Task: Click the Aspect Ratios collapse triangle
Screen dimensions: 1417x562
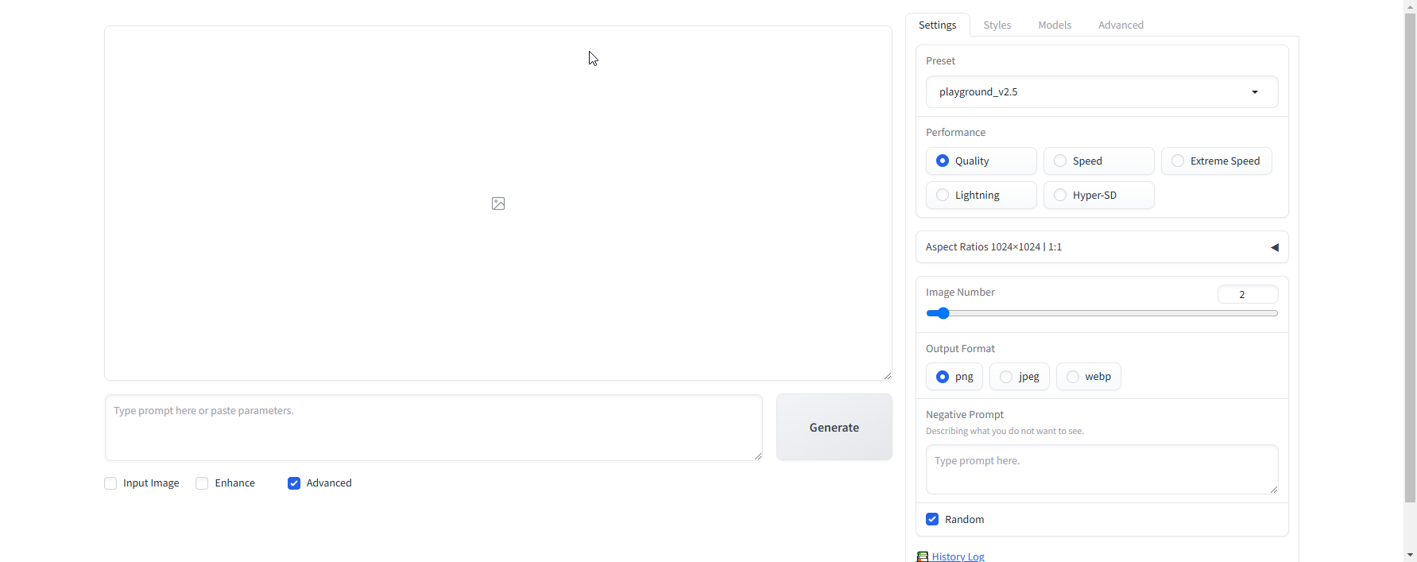Action: 1275,247
